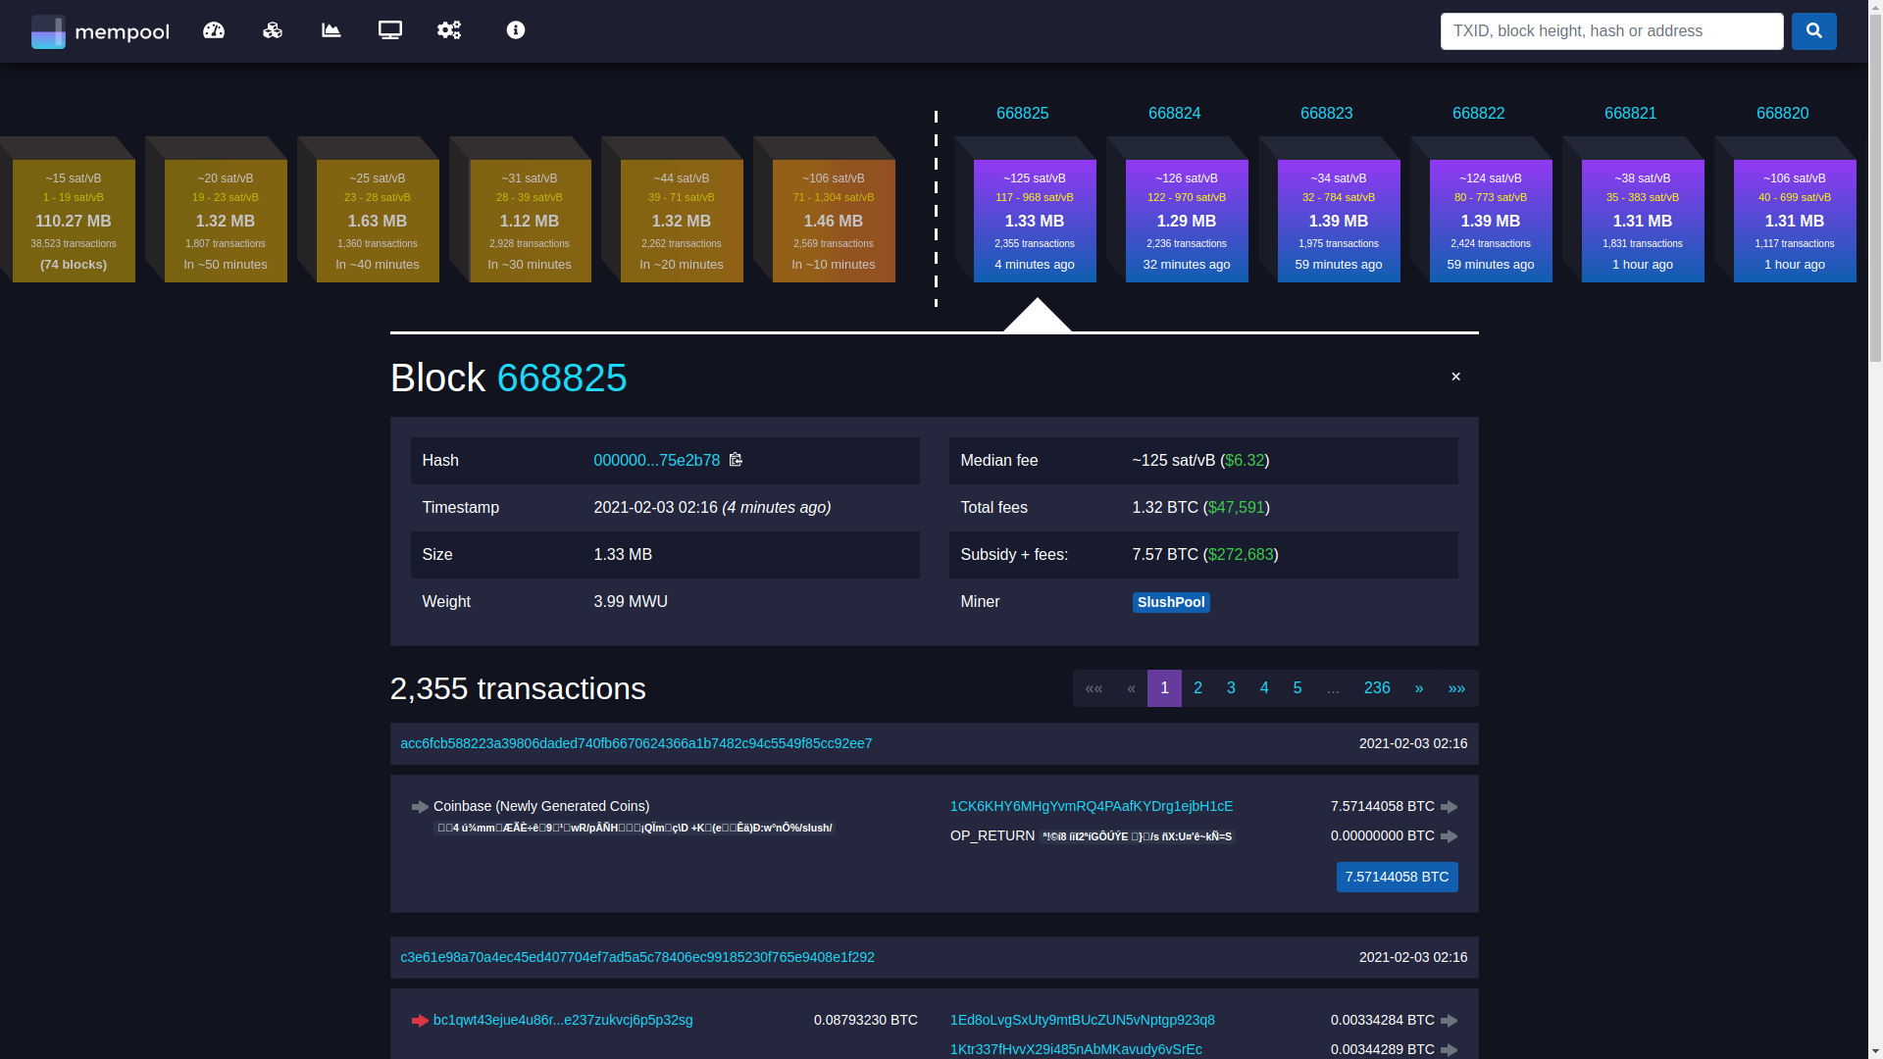The width and height of the screenshot is (1883, 1059).
Task: Go to transactions page 2
Action: point(1197,688)
